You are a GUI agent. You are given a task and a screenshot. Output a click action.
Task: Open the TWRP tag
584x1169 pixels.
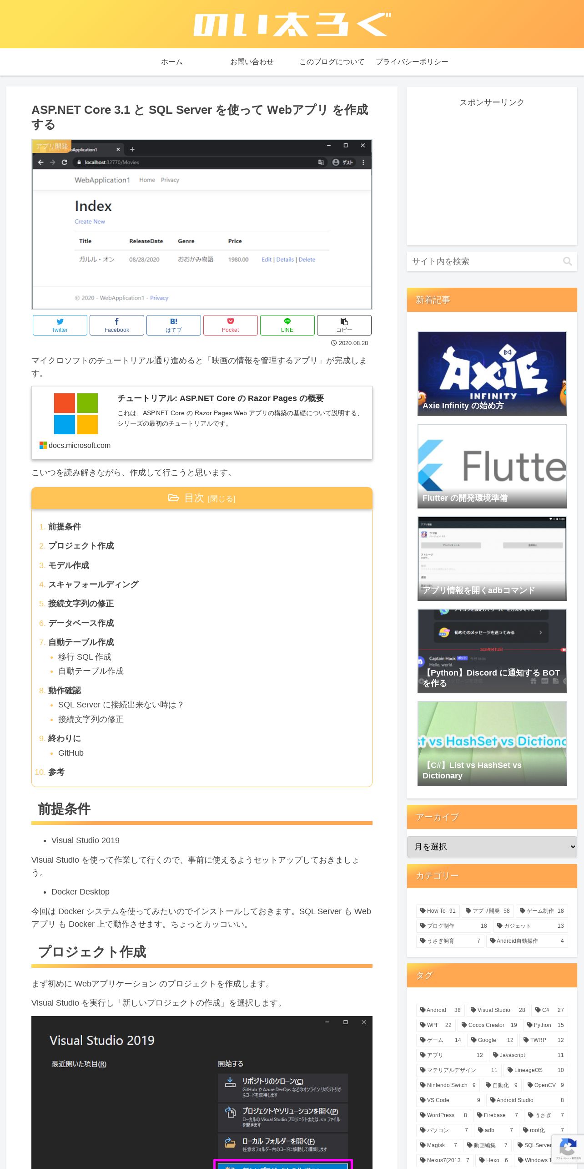544,1040
